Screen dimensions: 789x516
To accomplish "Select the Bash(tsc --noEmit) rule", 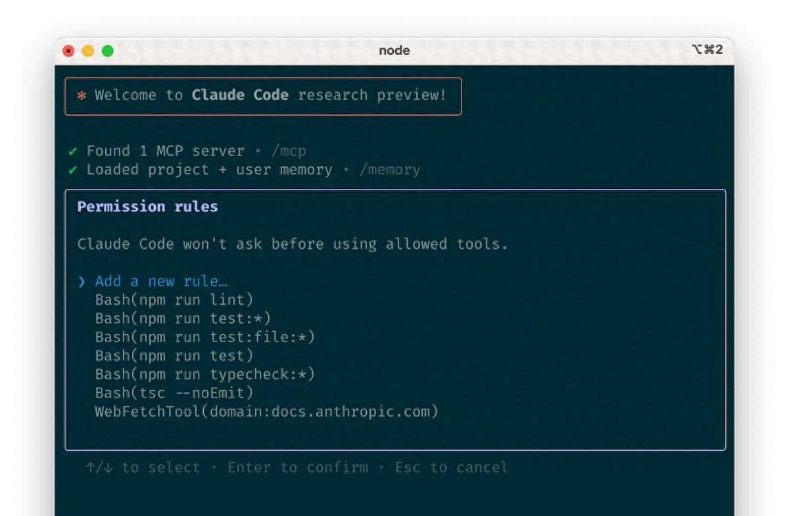I will click(x=174, y=393).
